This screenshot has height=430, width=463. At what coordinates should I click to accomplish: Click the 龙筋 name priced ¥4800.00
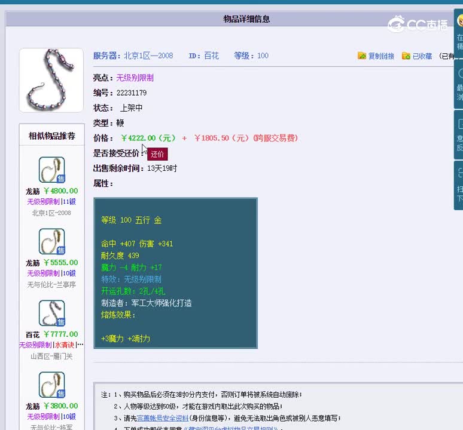32,192
